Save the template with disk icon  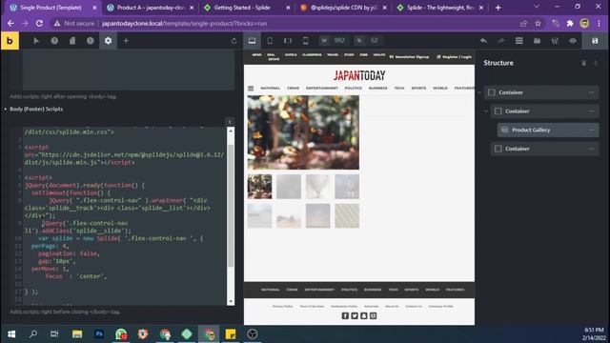click(595, 41)
